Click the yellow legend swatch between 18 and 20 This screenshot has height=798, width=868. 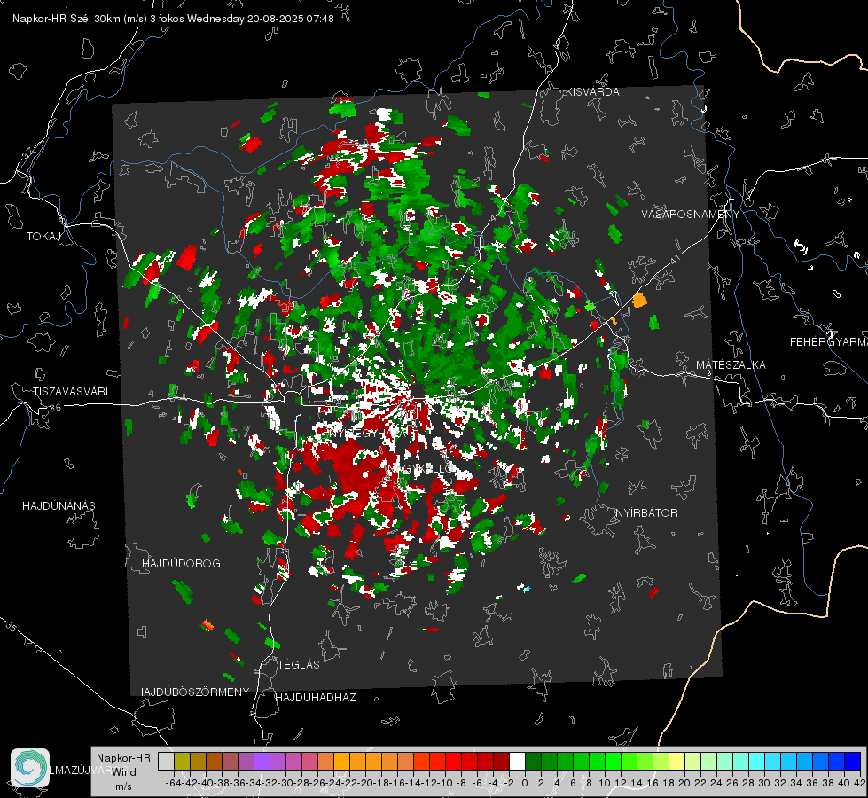click(x=677, y=762)
